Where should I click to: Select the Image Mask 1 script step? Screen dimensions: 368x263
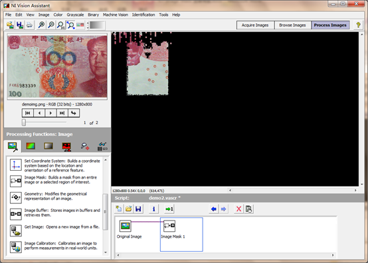(x=181, y=234)
